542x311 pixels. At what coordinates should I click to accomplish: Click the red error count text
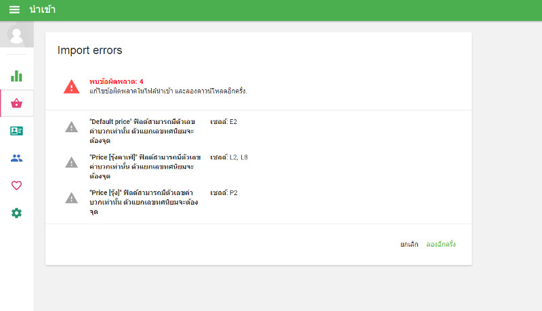(116, 81)
